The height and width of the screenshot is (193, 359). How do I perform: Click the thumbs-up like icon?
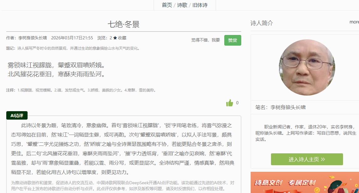[230, 103]
